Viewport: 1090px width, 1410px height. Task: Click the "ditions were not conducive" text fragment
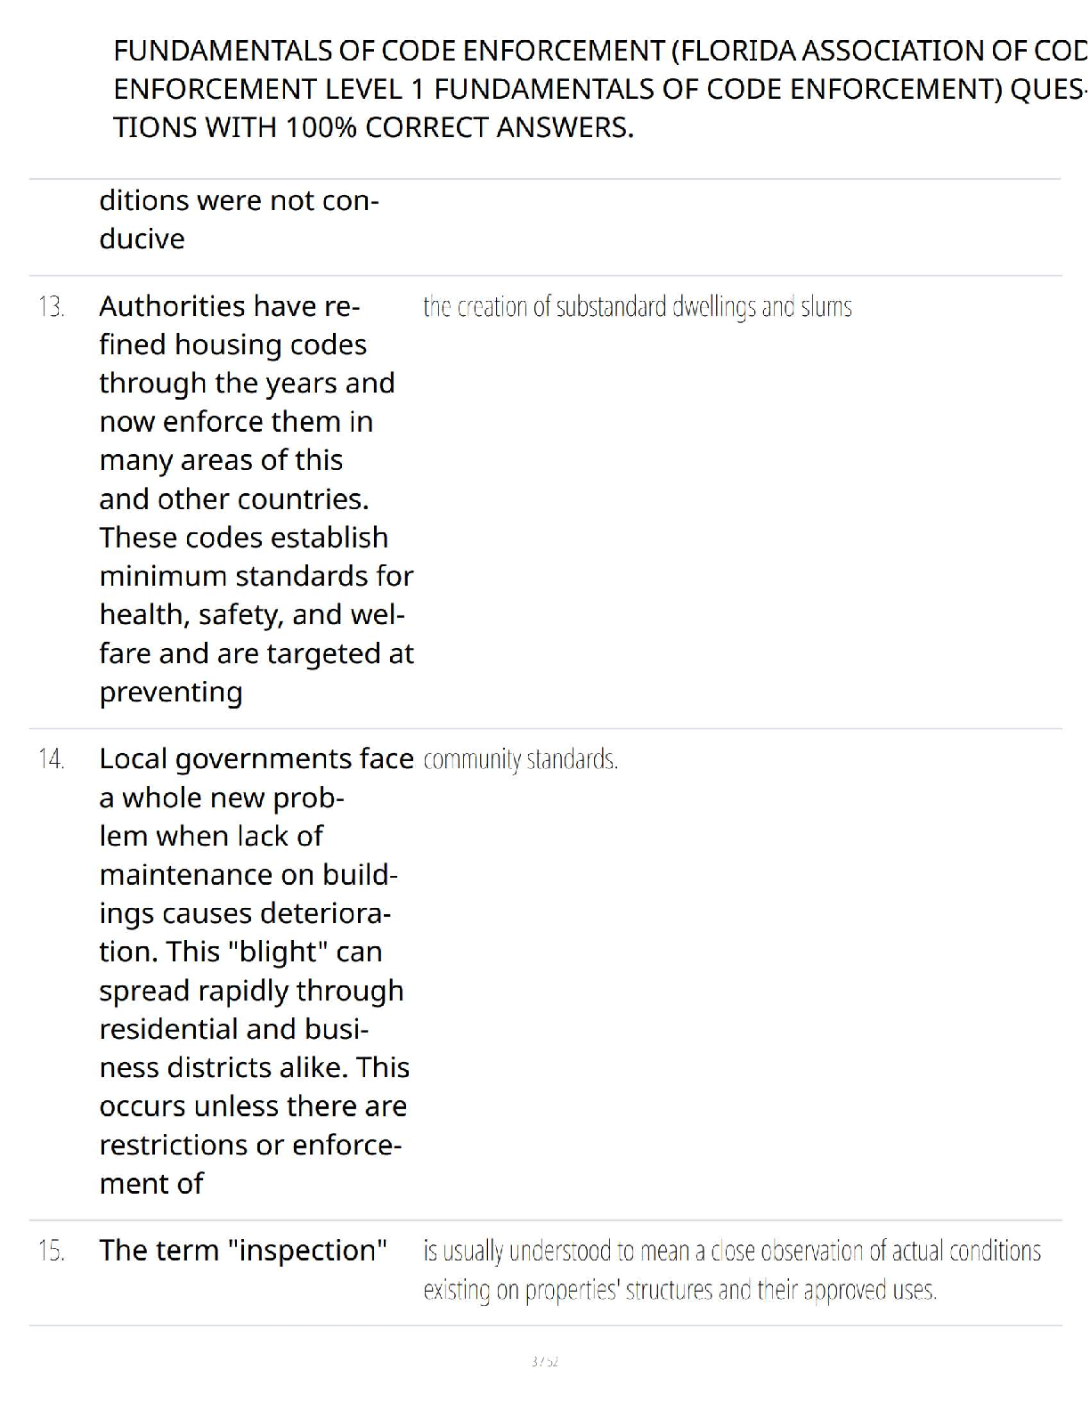pos(239,219)
